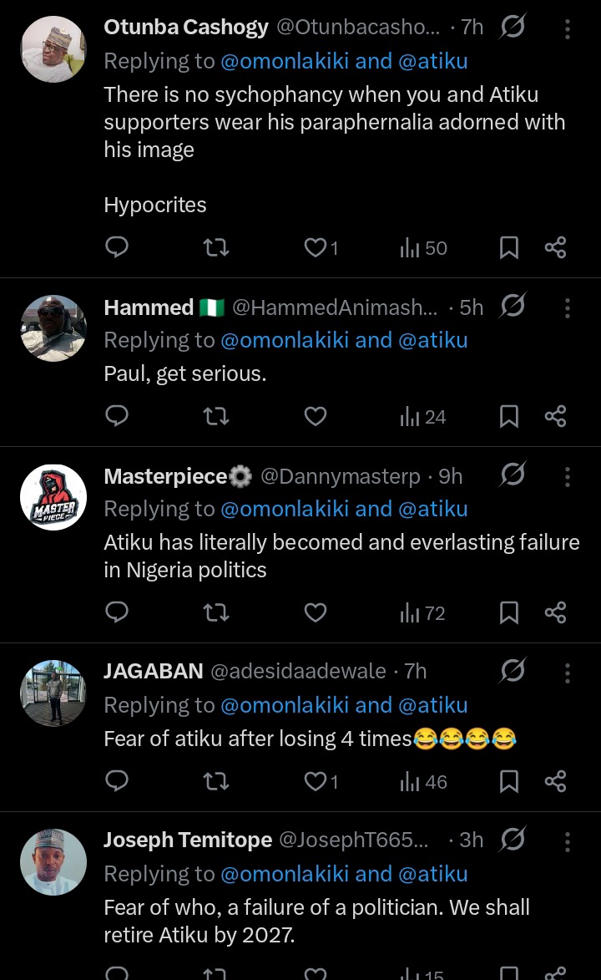Open more options on Hammed's tweet

click(568, 308)
